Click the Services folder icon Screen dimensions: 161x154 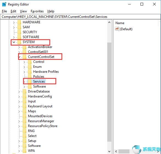pos(30,81)
